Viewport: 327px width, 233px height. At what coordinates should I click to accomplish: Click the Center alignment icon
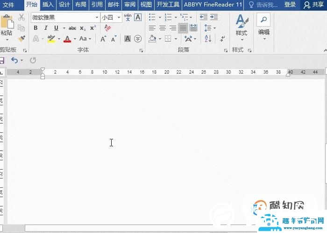coord(162,28)
